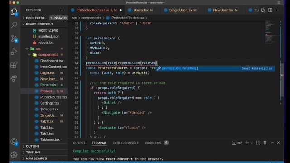The height and width of the screenshot is (163, 290).
Task: Split the terminal panel
Action: [x=258, y=143]
